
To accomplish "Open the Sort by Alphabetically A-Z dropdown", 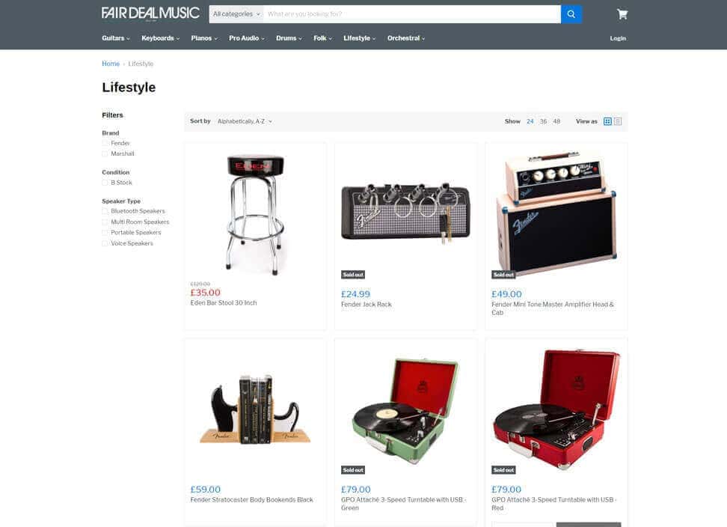I will tap(245, 121).
